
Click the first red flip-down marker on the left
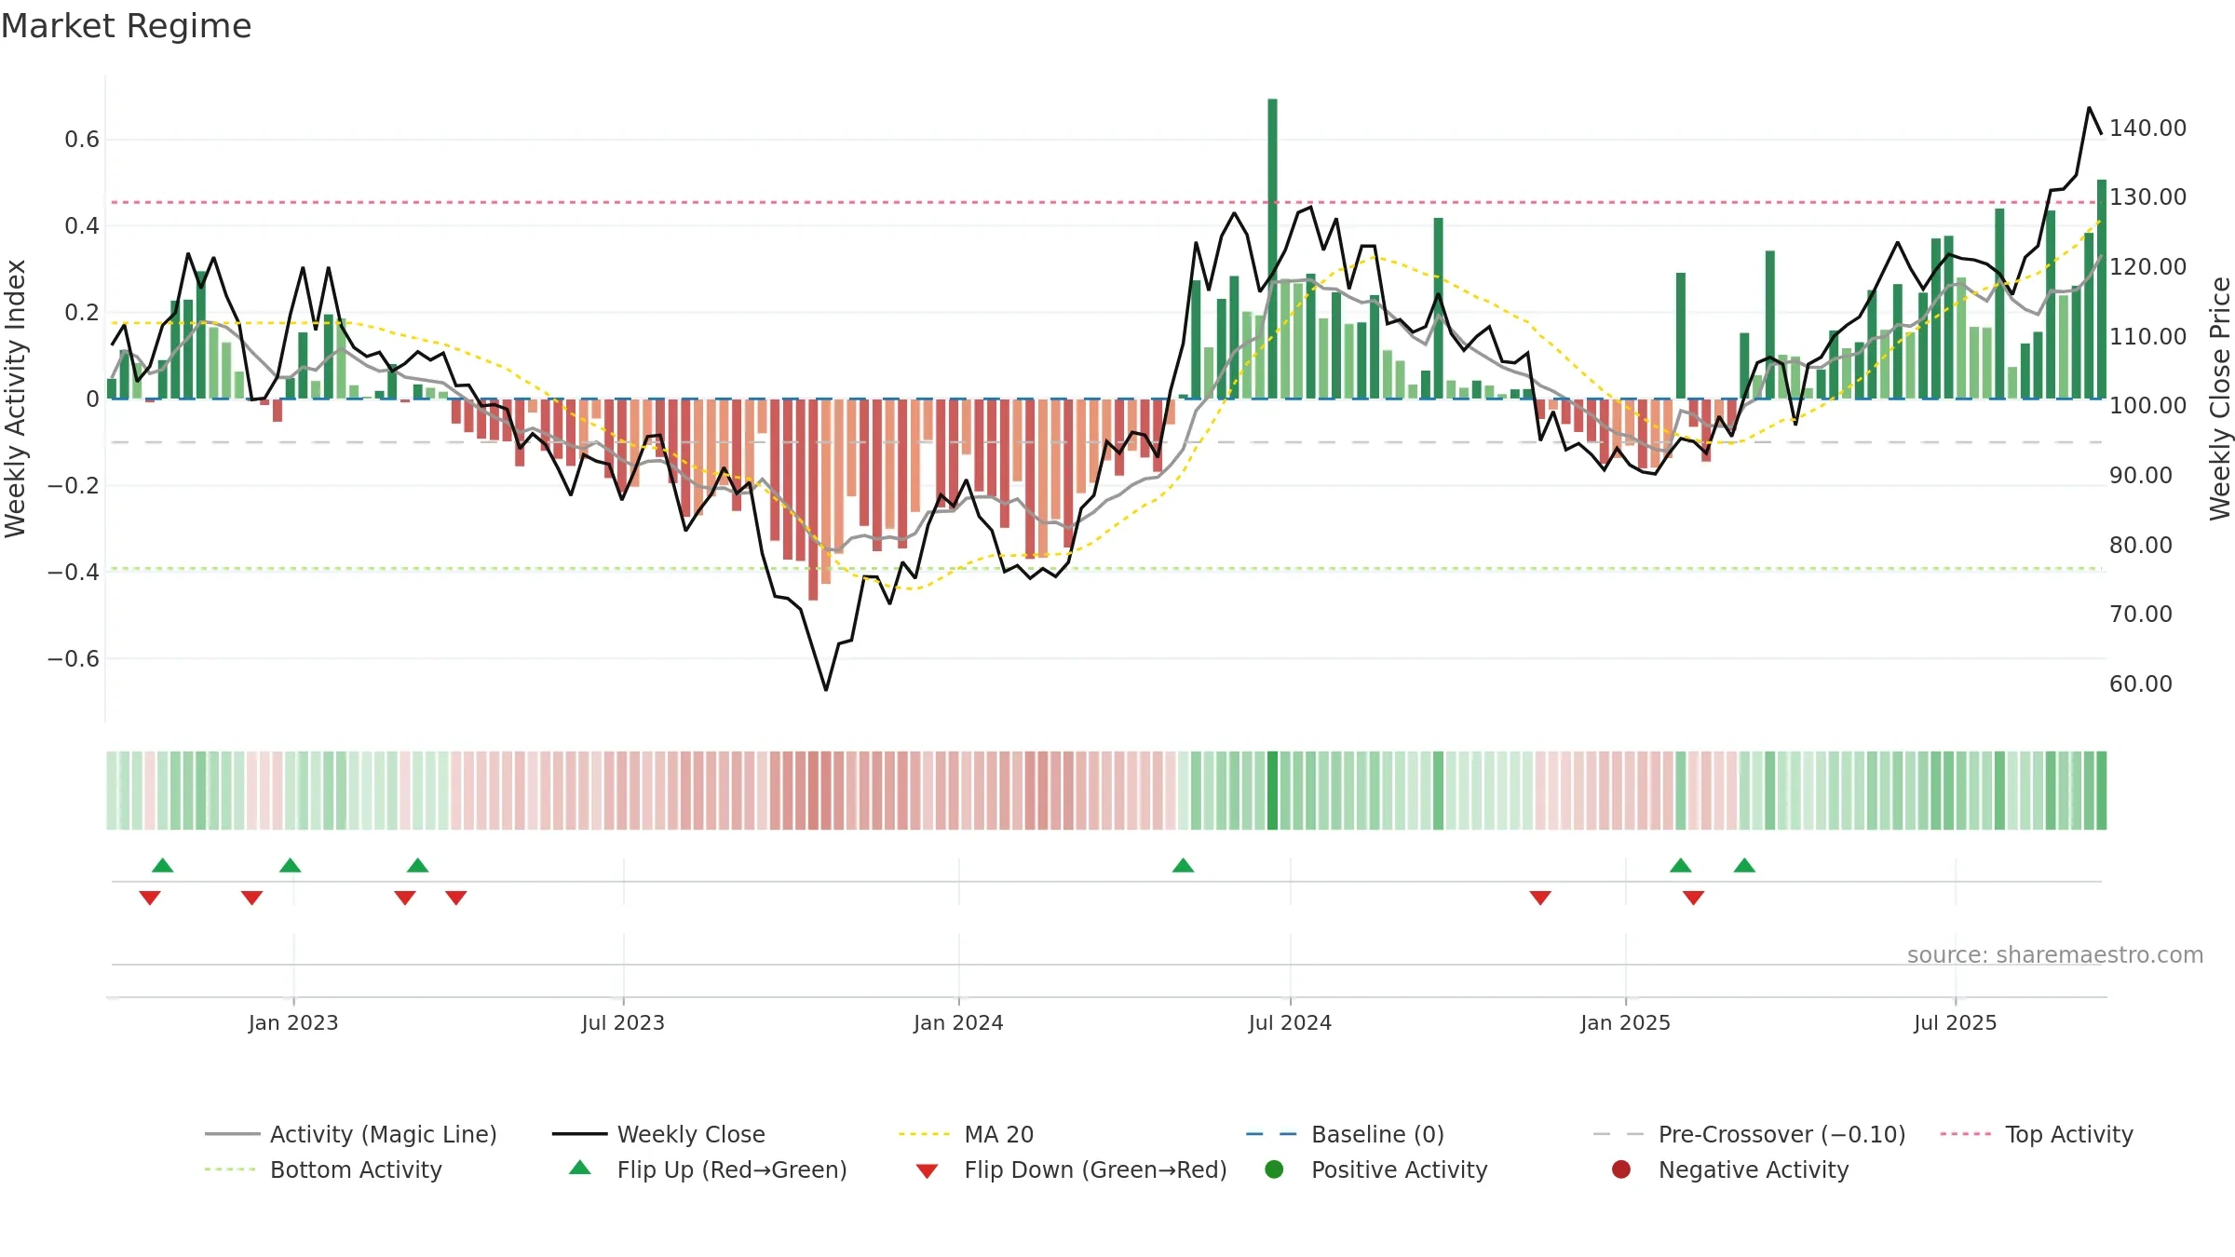150,898
